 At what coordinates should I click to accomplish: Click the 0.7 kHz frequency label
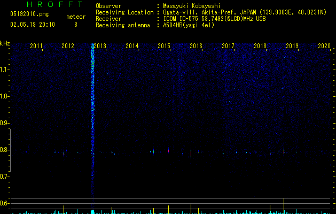click(x=4, y=177)
